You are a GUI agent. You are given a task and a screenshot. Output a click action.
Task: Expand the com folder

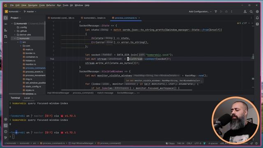click(x=21, y=46)
